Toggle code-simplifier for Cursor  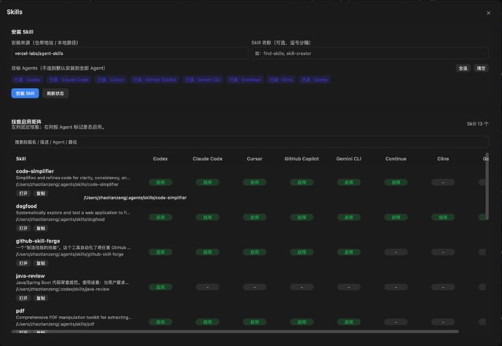click(x=254, y=182)
